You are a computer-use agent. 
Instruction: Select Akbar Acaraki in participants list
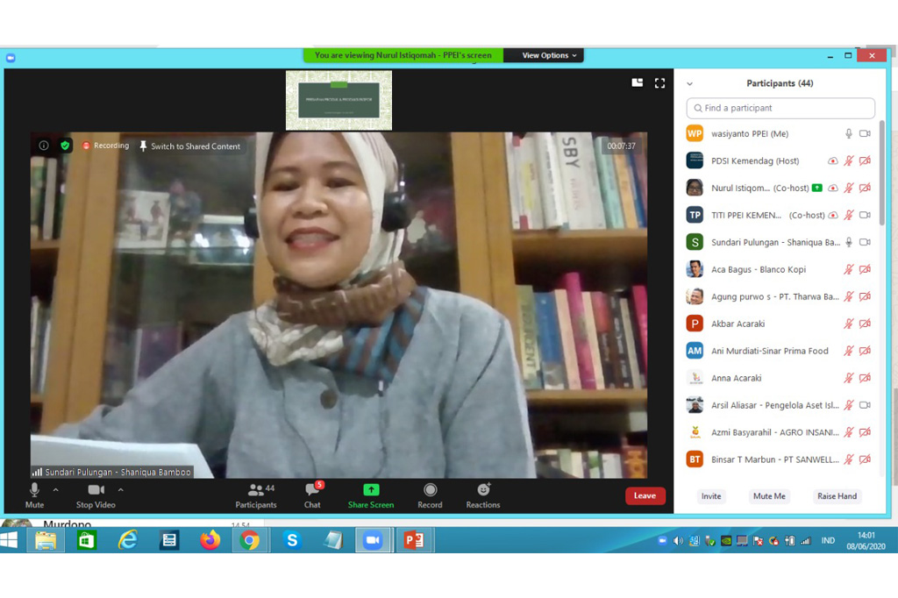(738, 324)
